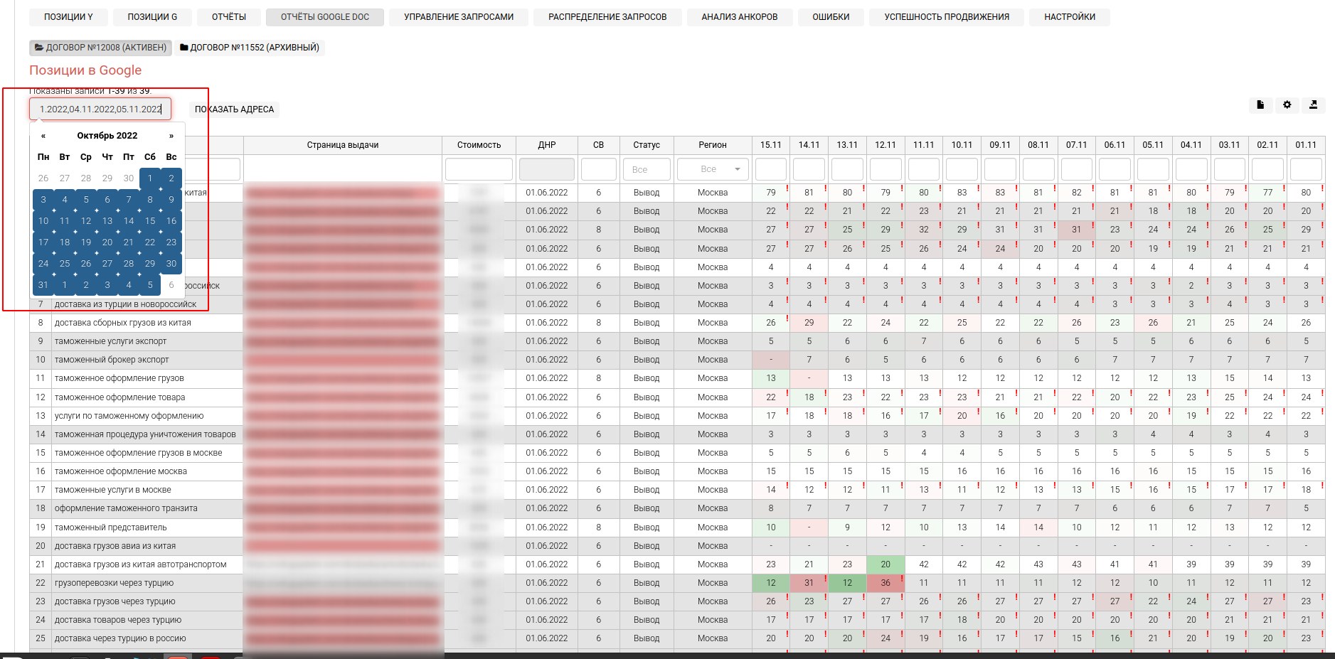Click the document file icon button
The width and height of the screenshot is (1335, 659).
pos(1260,105)
